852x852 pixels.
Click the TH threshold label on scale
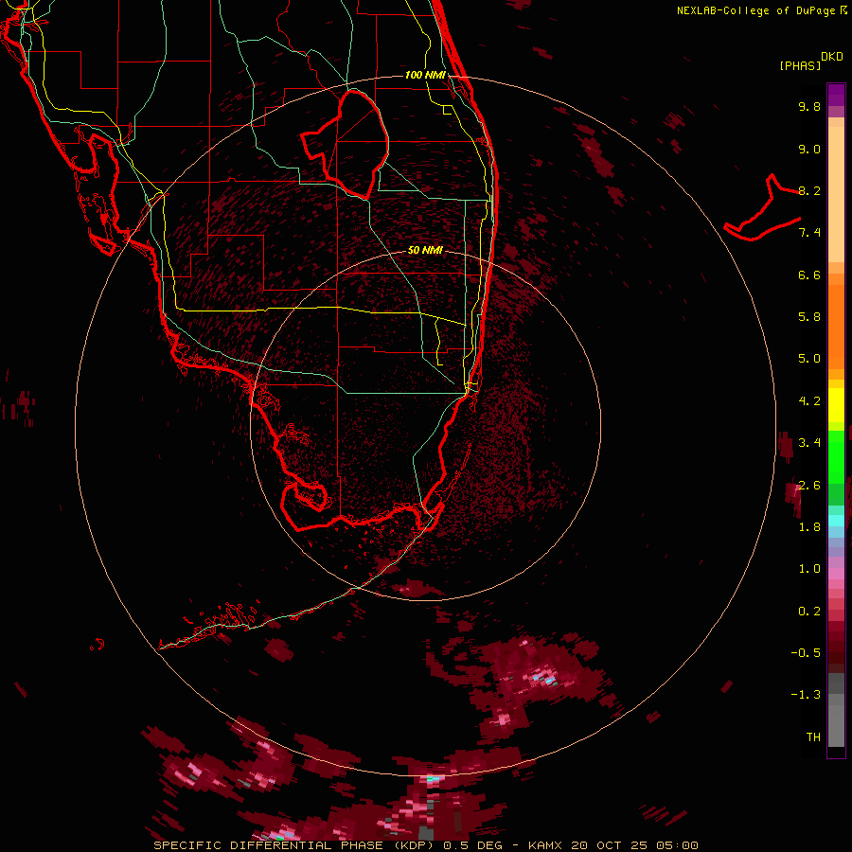(x=813, y=737)
